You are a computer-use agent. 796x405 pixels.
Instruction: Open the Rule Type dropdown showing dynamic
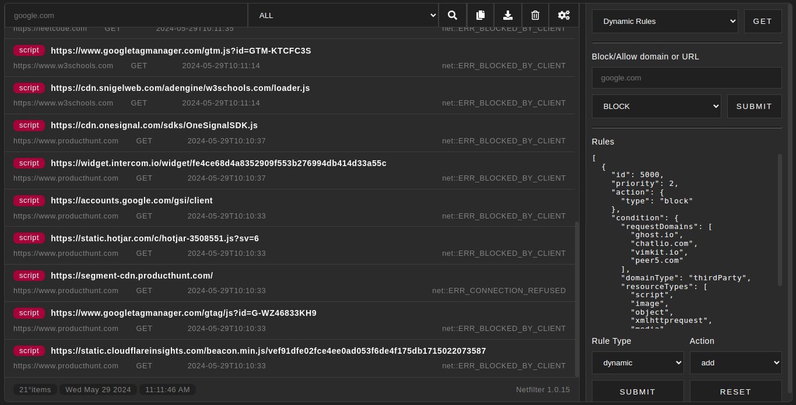coord(637,362)
